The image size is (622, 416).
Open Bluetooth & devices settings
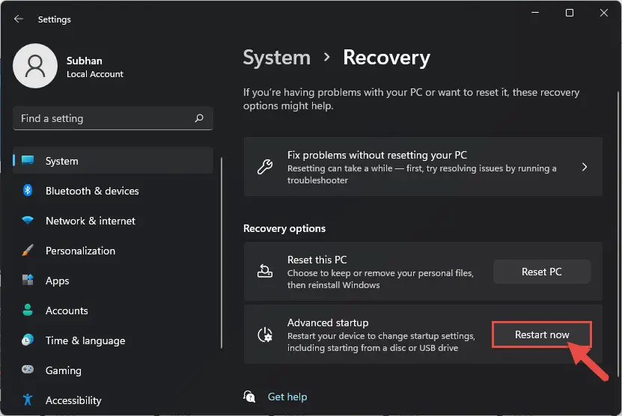click(x=113, y=191)
